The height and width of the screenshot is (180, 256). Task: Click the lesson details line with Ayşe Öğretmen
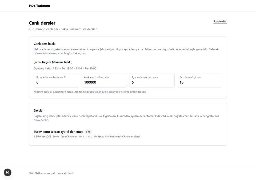click(x=87, y=137)
